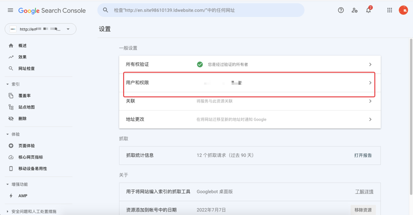Open 地址更改 row chevron

point(370,119)
